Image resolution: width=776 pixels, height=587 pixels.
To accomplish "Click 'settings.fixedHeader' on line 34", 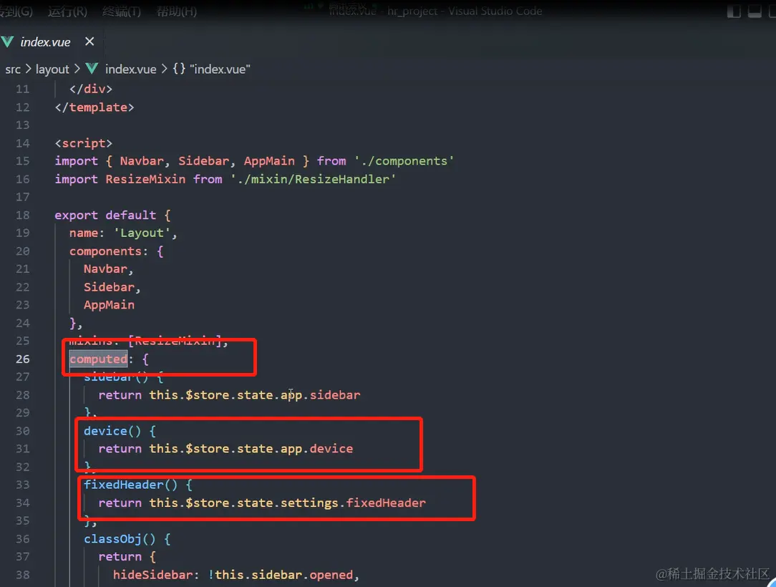I will tap(354, 503).
